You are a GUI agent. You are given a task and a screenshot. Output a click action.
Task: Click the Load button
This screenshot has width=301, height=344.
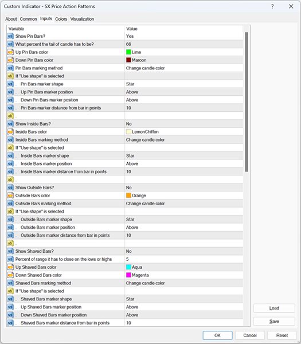pos(274,308)
